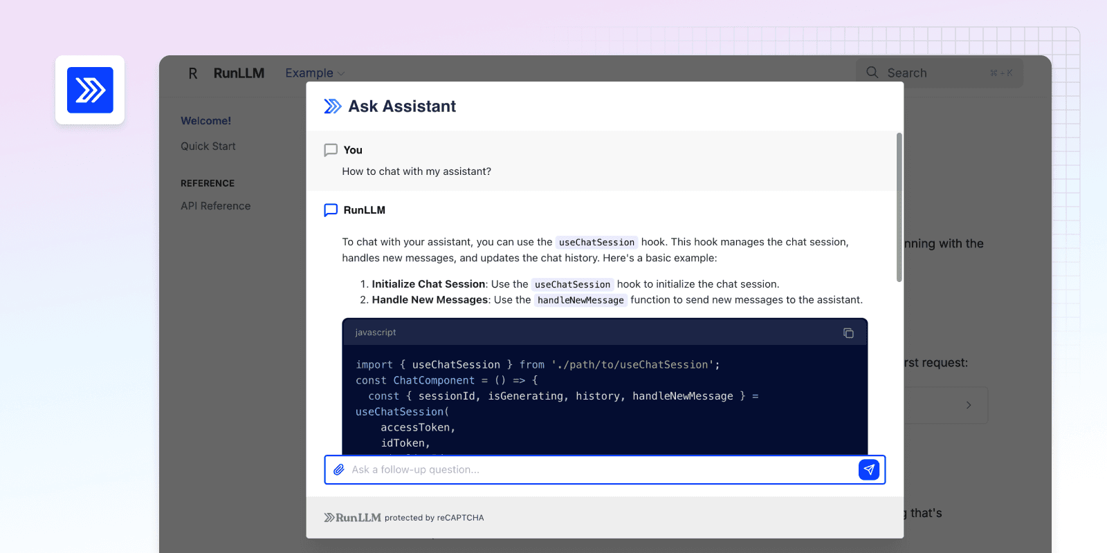
Task: Click the You message bubble icon
Action: pos(331,150)
